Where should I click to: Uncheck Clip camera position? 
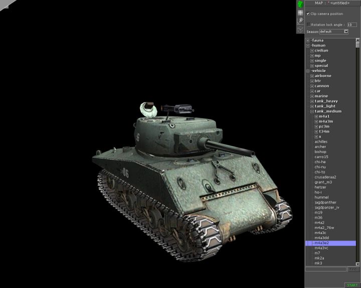(x=308, y=13)
